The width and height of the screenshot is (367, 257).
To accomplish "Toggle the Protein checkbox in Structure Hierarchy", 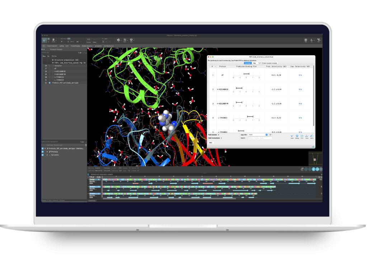I will click(x=43, y=151).
